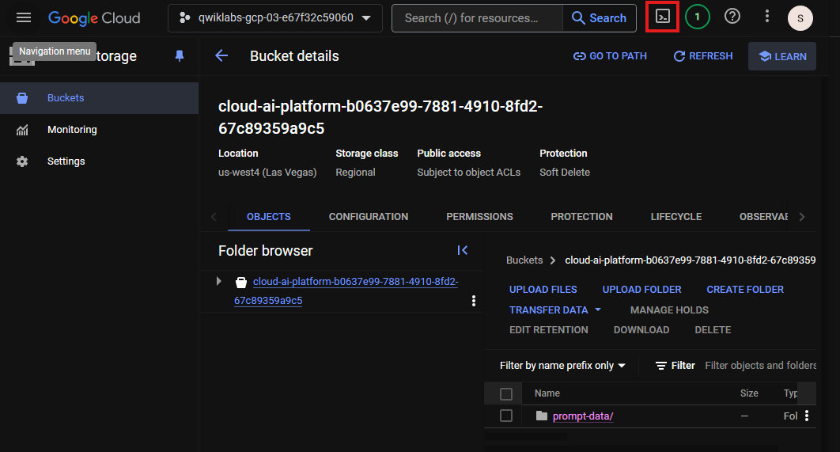Go back using the left arrow
This screenshot has height=452, width=840.
click(x=221, y=55)
